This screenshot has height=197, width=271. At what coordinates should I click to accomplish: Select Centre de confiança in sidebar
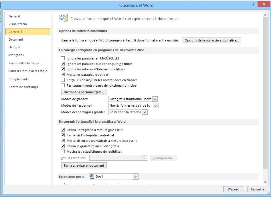[23, 87]
